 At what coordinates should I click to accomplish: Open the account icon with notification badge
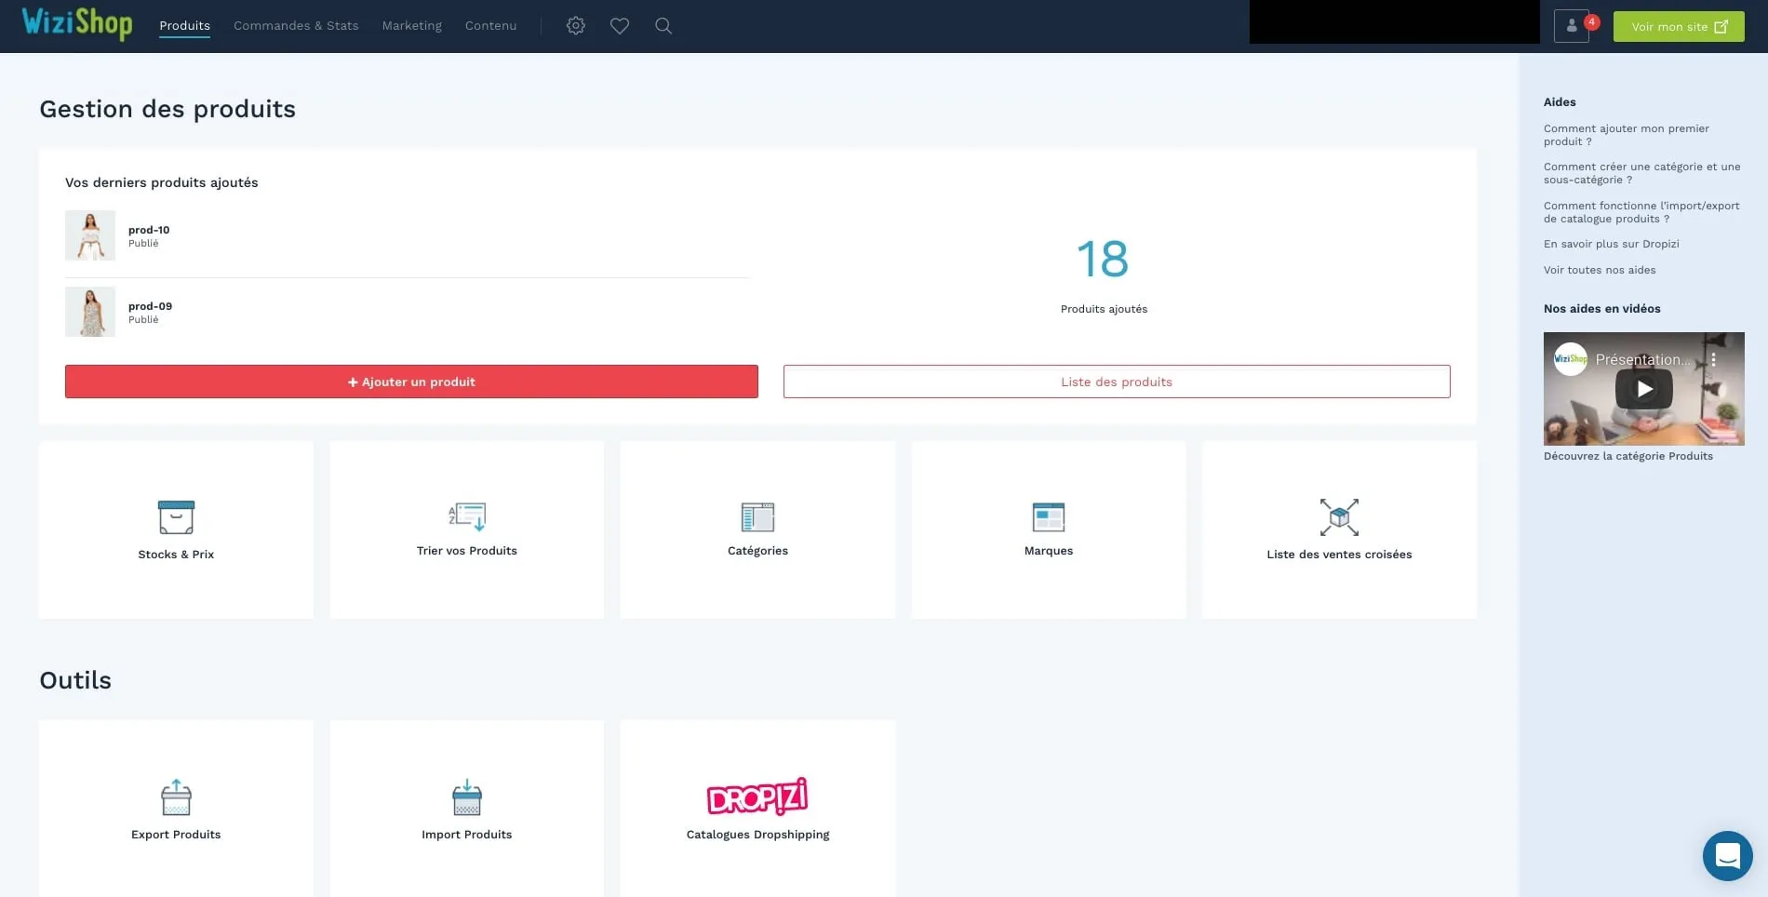click(x=1571, y=25)
